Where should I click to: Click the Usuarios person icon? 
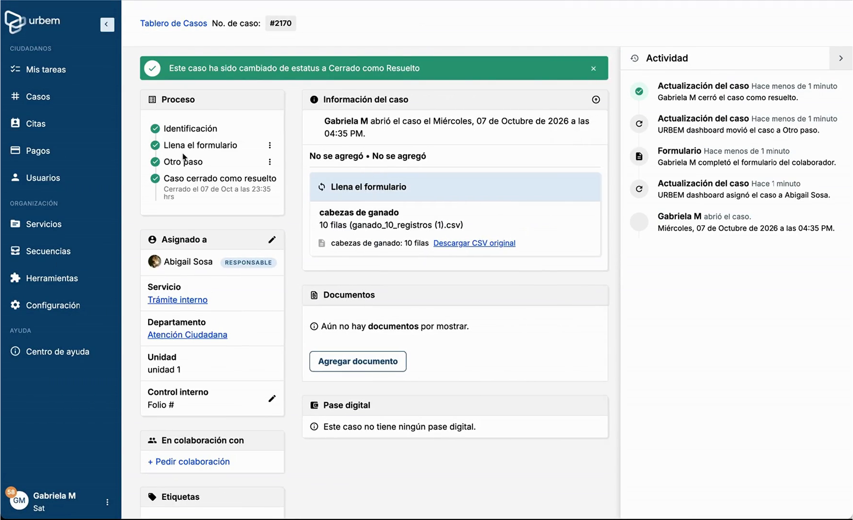[x=15, y=177]
